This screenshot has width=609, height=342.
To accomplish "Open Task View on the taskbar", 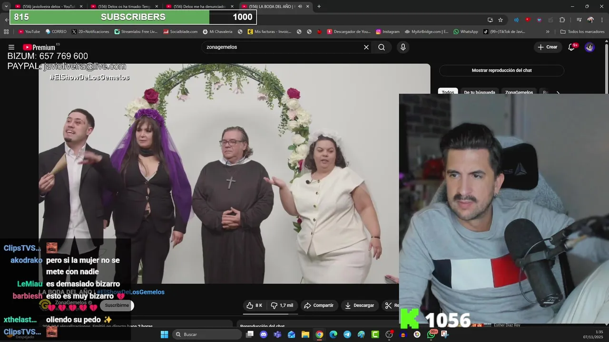I will pyautogui.click(x=250, y=334).
